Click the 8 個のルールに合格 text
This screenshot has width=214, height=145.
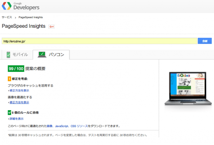(x=25, y=113)
